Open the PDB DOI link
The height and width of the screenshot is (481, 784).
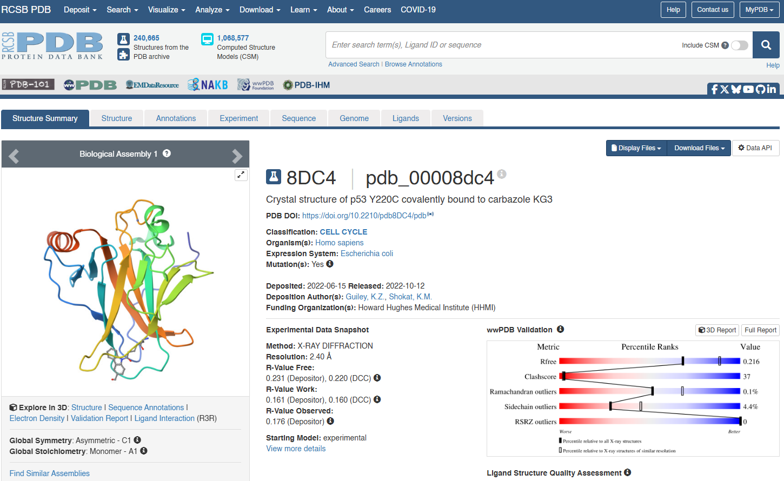[x=364, y=216]
